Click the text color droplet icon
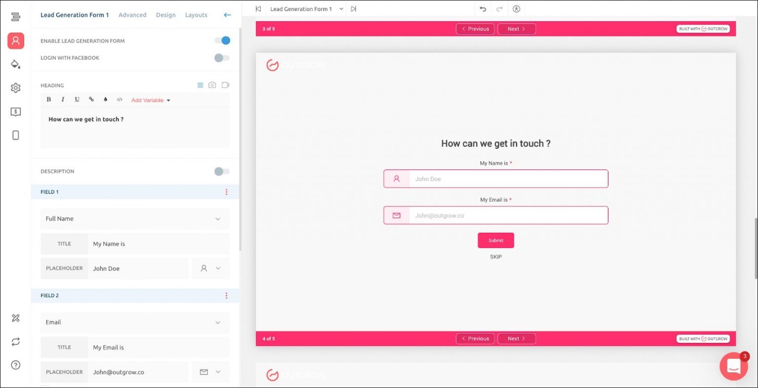This screenshot has height=388, width=758. coord(105,100)
